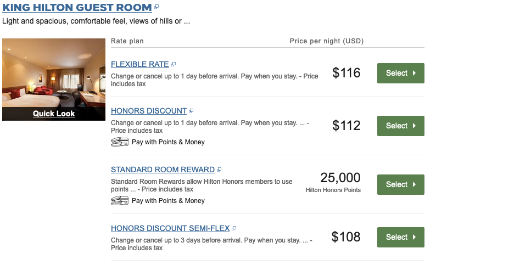Image resolution: width=531 pixels, height=265 pixels.
Task: Click the hotel room photo thumbnail
Action: [54, 72]
